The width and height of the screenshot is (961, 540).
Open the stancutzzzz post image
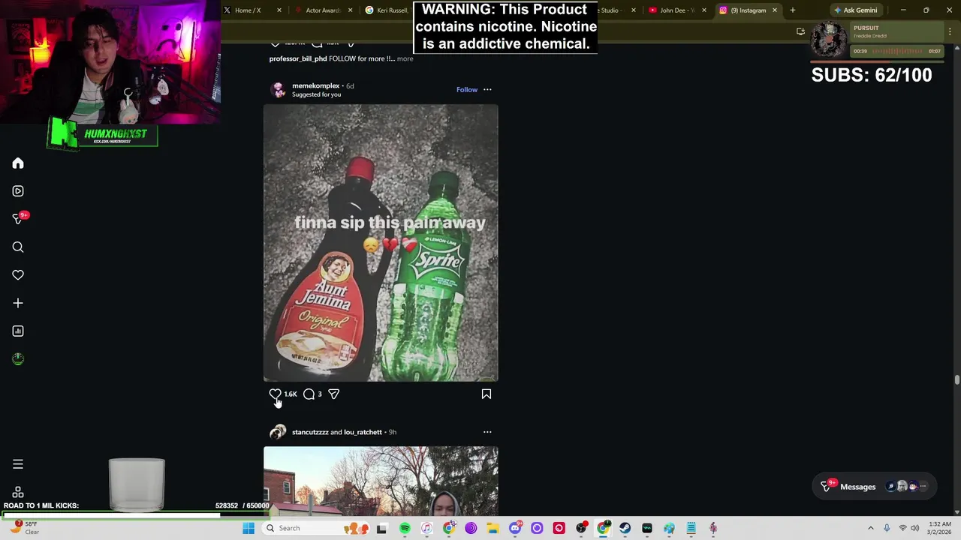[x=381, y=481]
